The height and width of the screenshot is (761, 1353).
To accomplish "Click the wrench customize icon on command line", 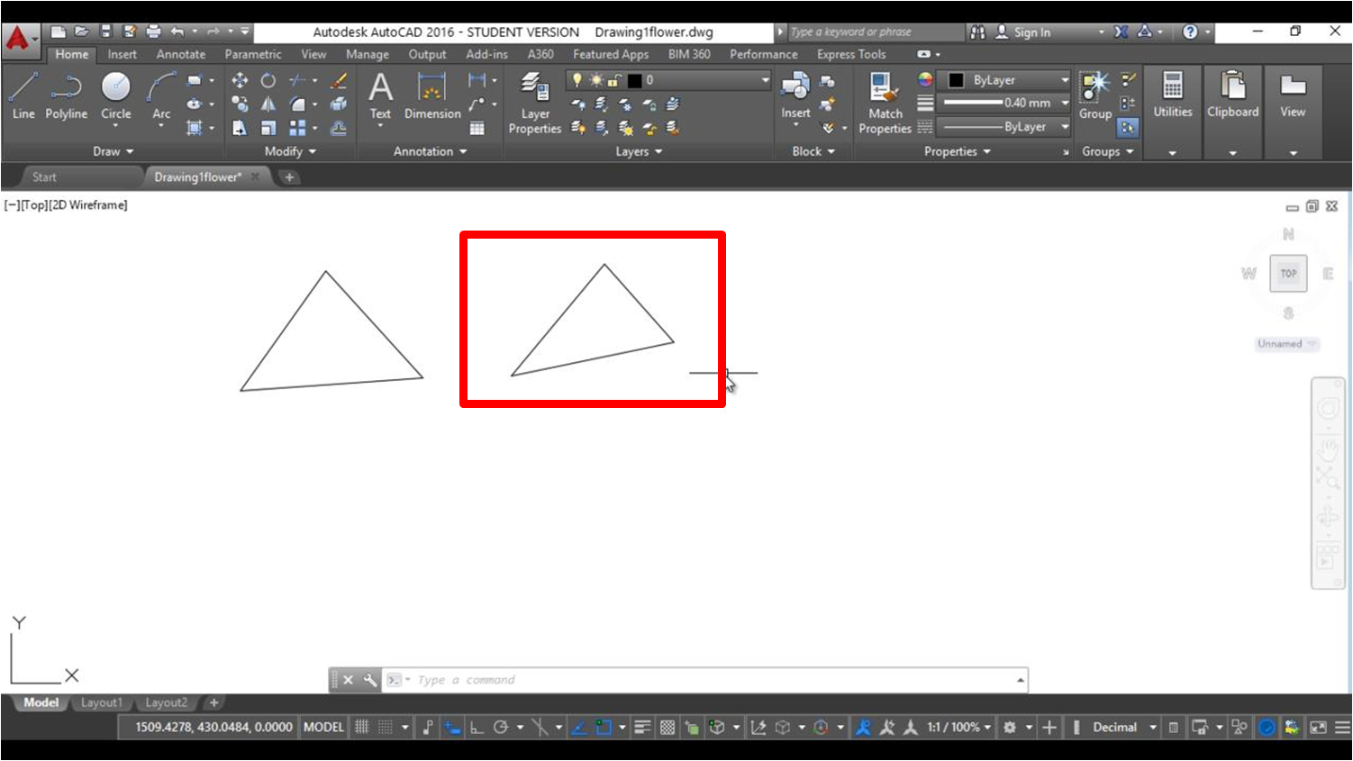I will [370, 680].
